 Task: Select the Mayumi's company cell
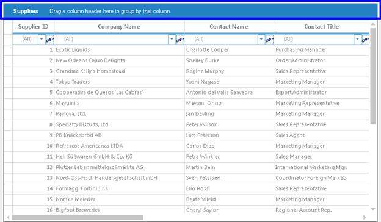coord(119,103)
